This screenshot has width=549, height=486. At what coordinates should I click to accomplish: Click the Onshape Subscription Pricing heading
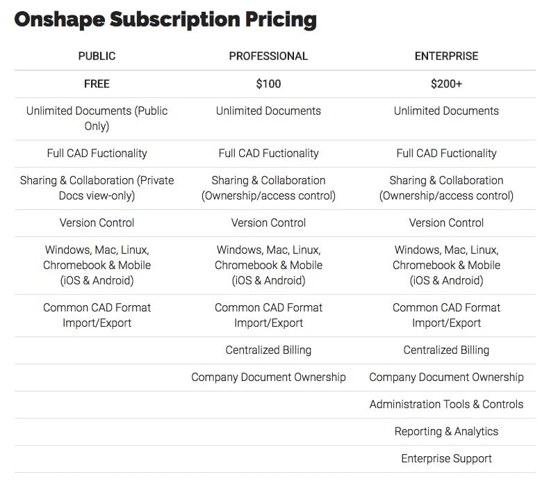pos(165,19)
